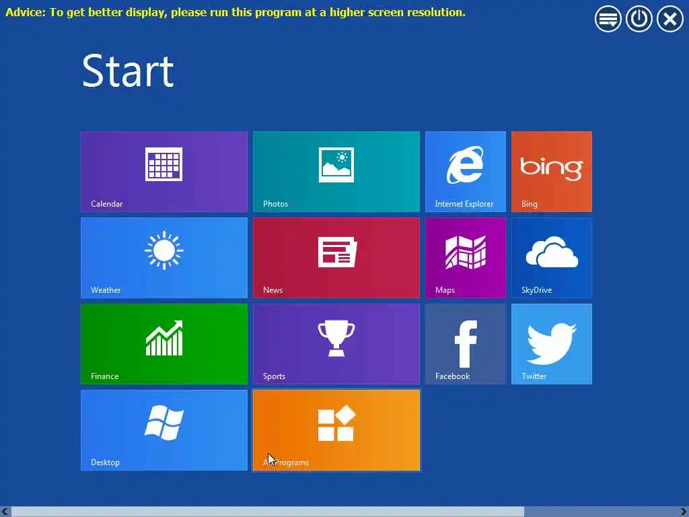Screen dimensions: 689x517
Task: Click the scrollbar left arrow
Action: click(x=5, y=512)
